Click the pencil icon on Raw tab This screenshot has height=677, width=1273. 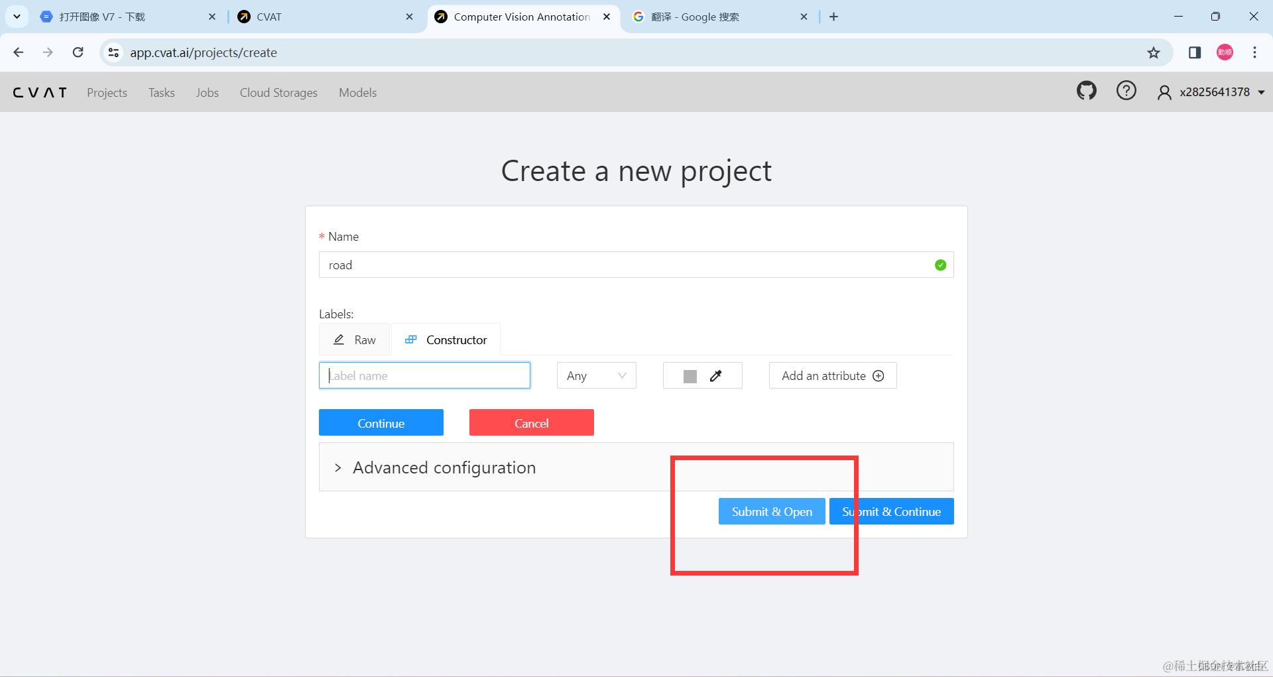(339, 339)
